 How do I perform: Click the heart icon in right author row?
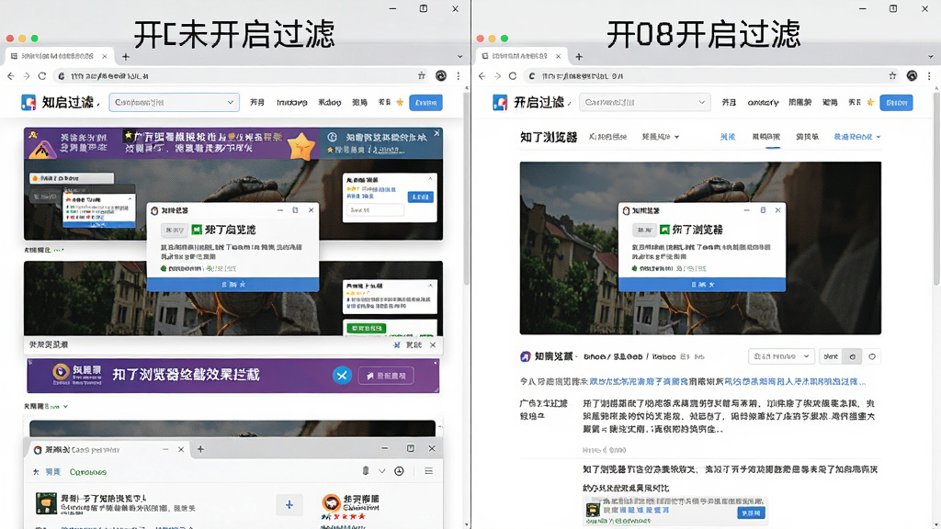[872, 356]
